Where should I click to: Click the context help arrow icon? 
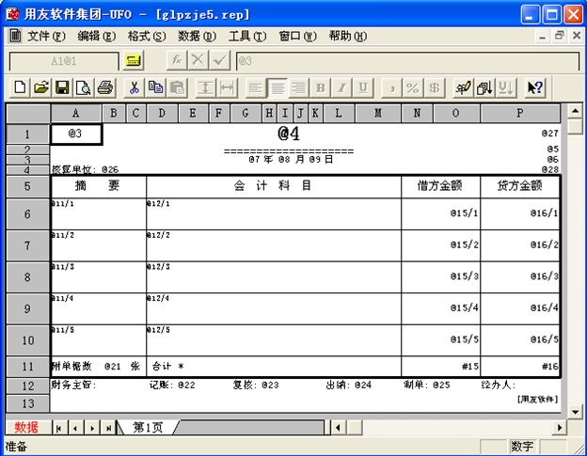click(x=534, y=87)
